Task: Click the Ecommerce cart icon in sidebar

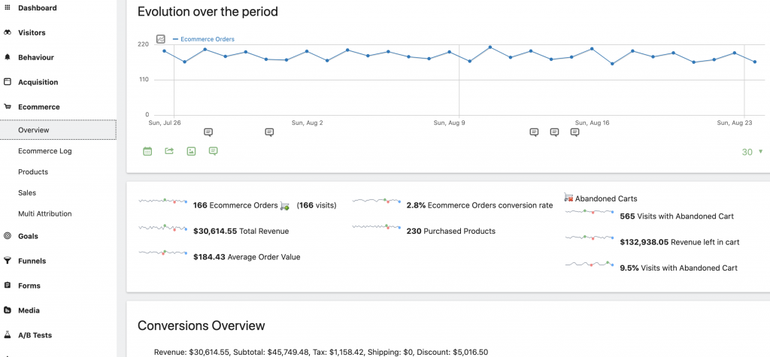Action: coord(8,107)
